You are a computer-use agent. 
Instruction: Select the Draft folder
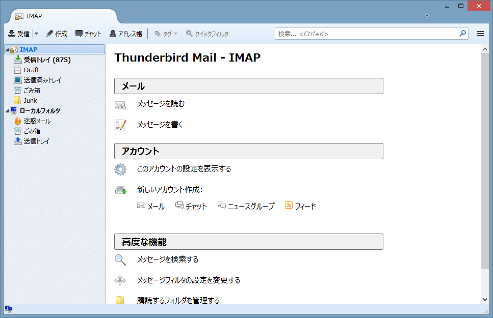click(x=32, y=70)
